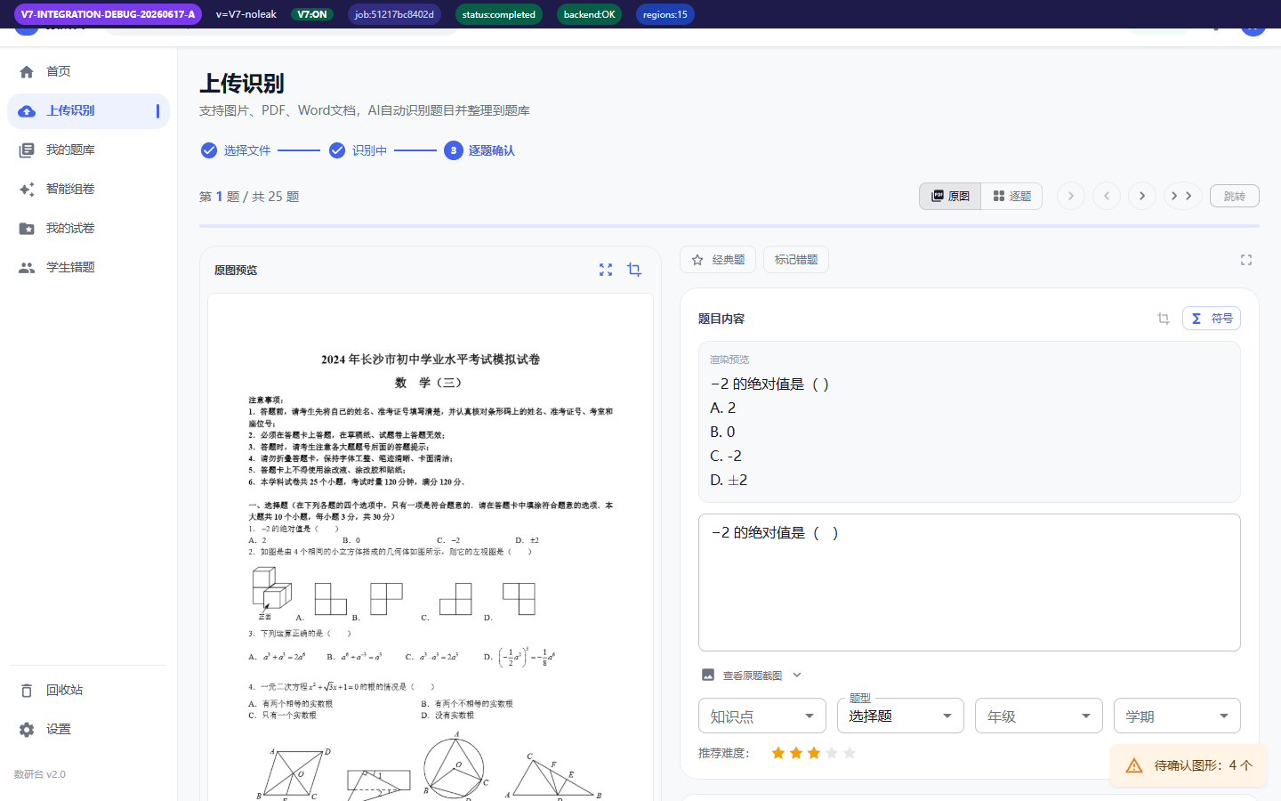The height and width of the screenshot is (801, 1281).
Task: Click the 标记错题 button
Action: click(796, 260)
